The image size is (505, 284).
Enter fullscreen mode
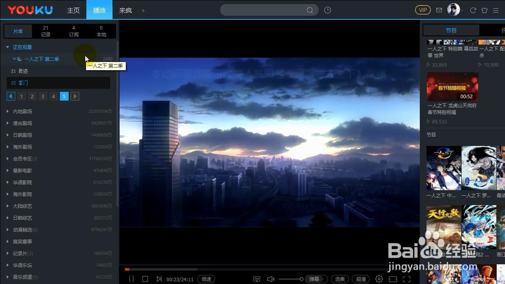pos(407,279)
